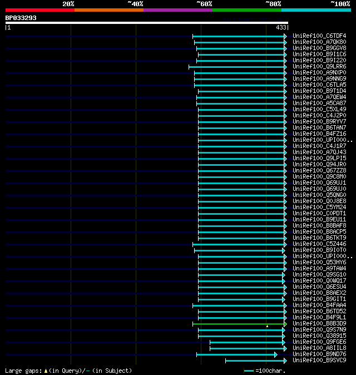Viewport: 356px width, 375px height.
Task: Click the cyan alignment bar for Q9LRR6
Action: tap(236, 67)
